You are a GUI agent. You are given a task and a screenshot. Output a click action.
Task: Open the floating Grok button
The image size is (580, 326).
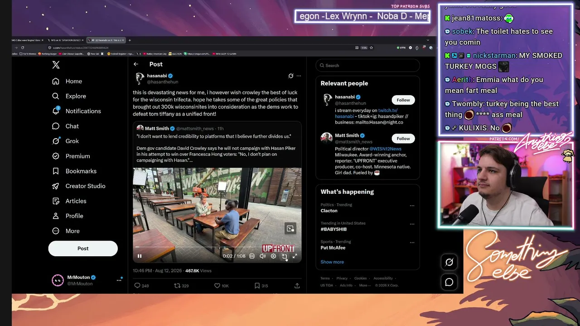click(x=449, y=262)
